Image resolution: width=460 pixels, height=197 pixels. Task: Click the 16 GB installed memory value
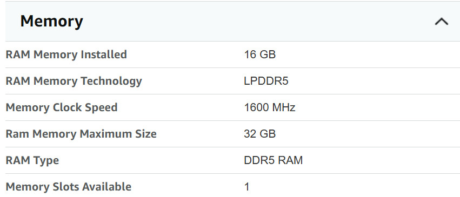259,55
